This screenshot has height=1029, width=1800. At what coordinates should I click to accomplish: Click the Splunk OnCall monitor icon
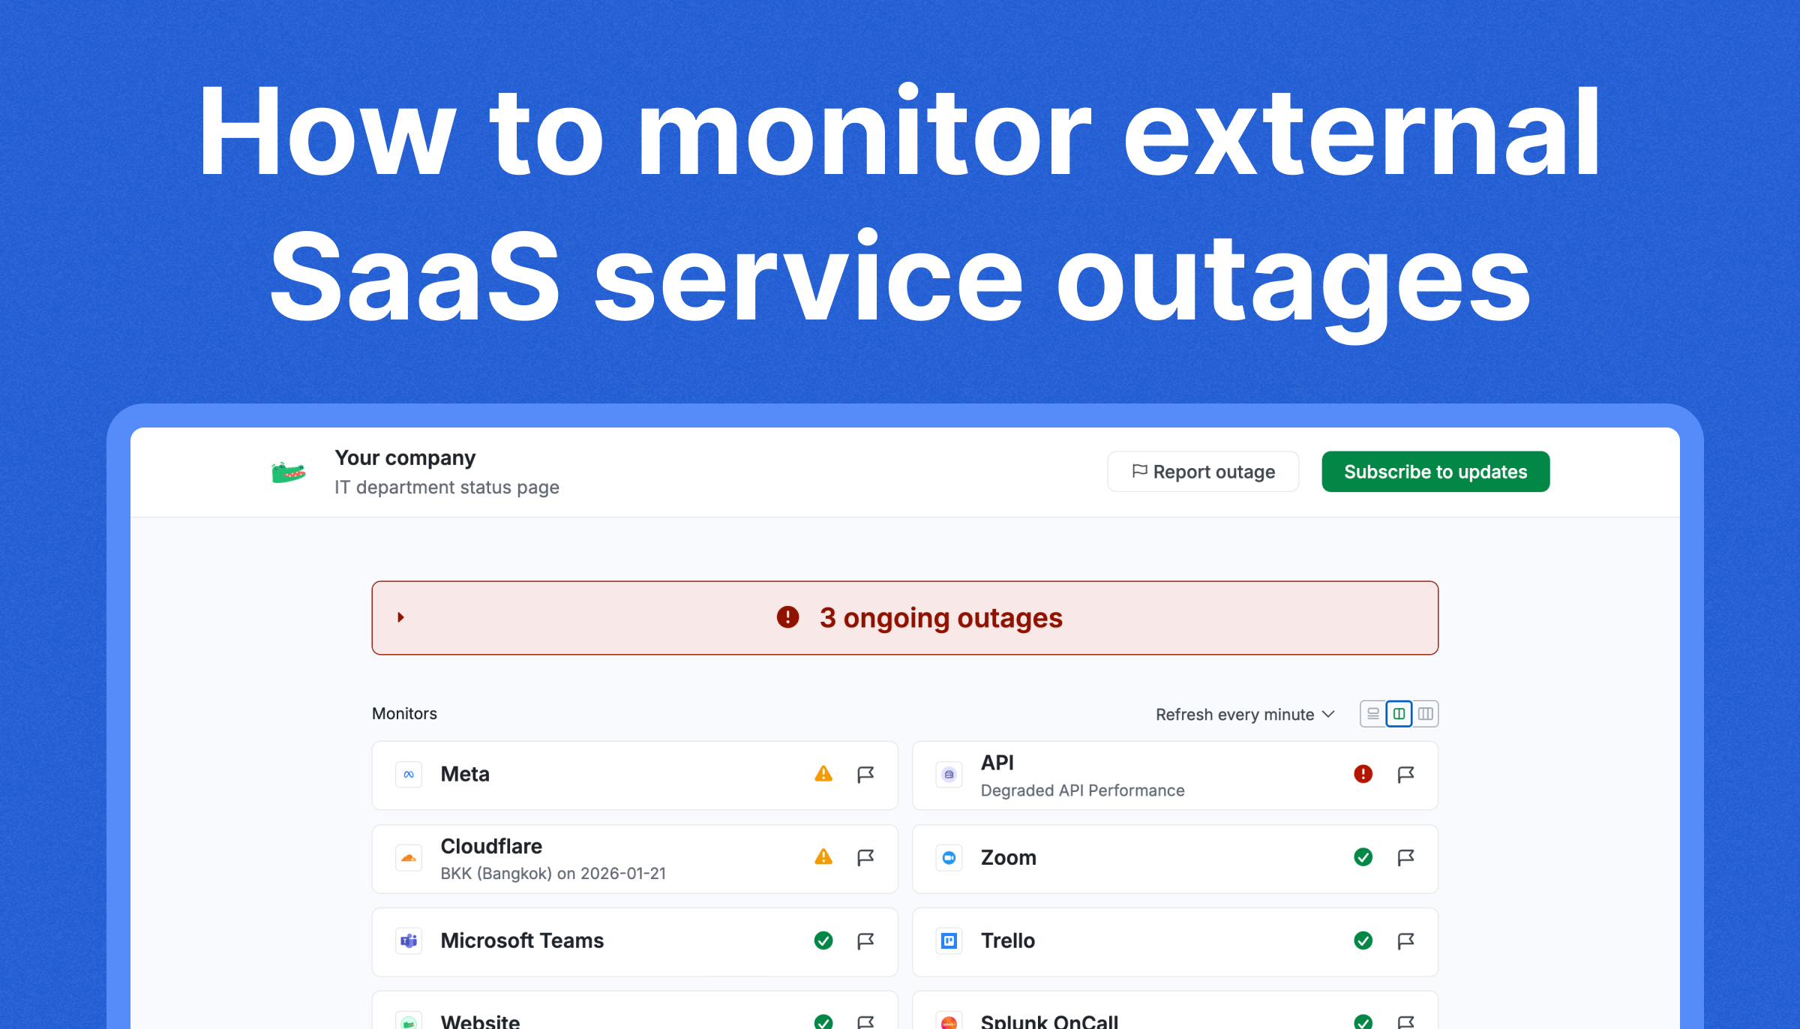[x=949, y=1021]
